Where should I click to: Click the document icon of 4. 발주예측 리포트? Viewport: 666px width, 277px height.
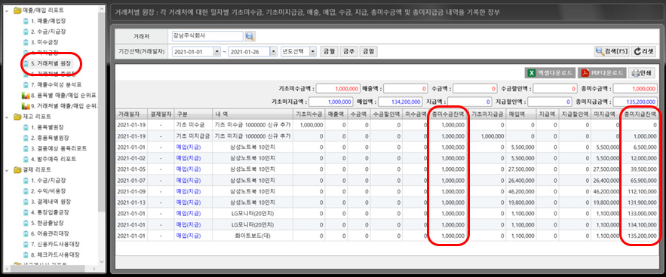(x=26, y=159)
